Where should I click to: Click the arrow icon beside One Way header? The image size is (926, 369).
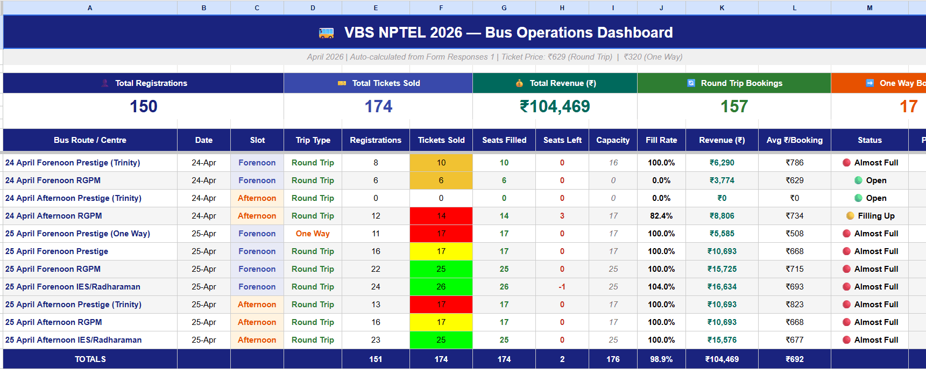click(870, 83)
